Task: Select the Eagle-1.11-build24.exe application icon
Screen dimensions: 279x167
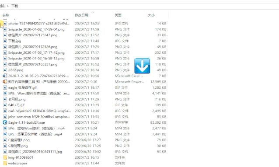Action: click(x=5, y=122)
